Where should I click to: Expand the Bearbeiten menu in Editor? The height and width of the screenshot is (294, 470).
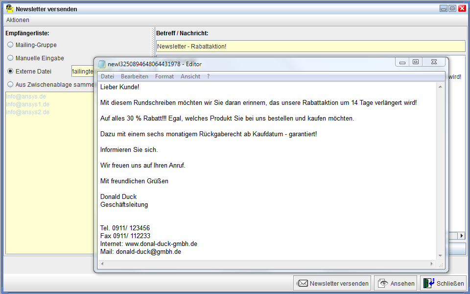(x=135, y=76)
